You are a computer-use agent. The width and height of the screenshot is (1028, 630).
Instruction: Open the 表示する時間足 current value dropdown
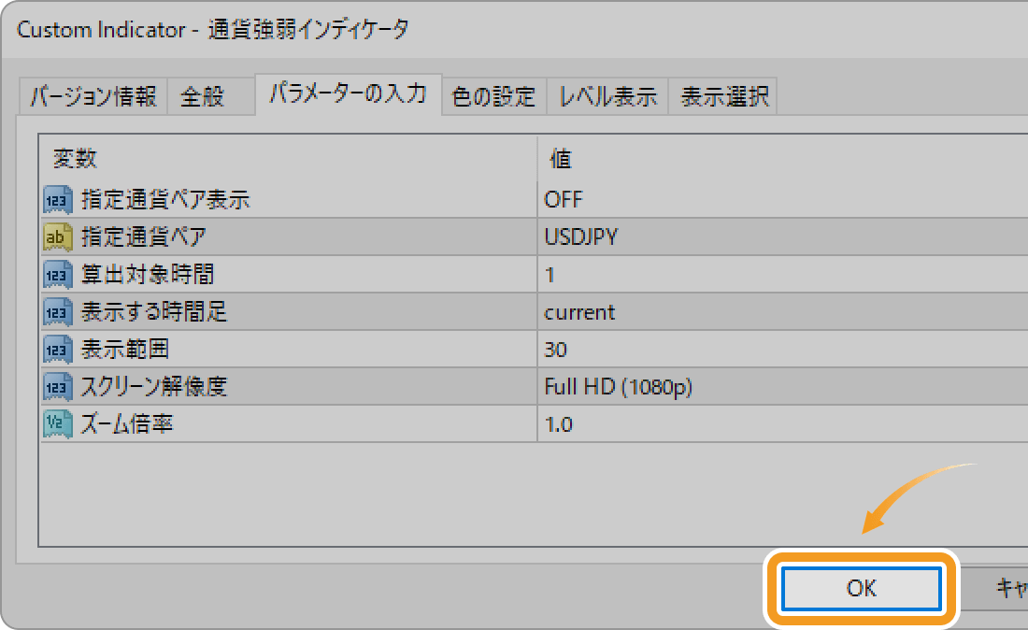click(783, 312)
